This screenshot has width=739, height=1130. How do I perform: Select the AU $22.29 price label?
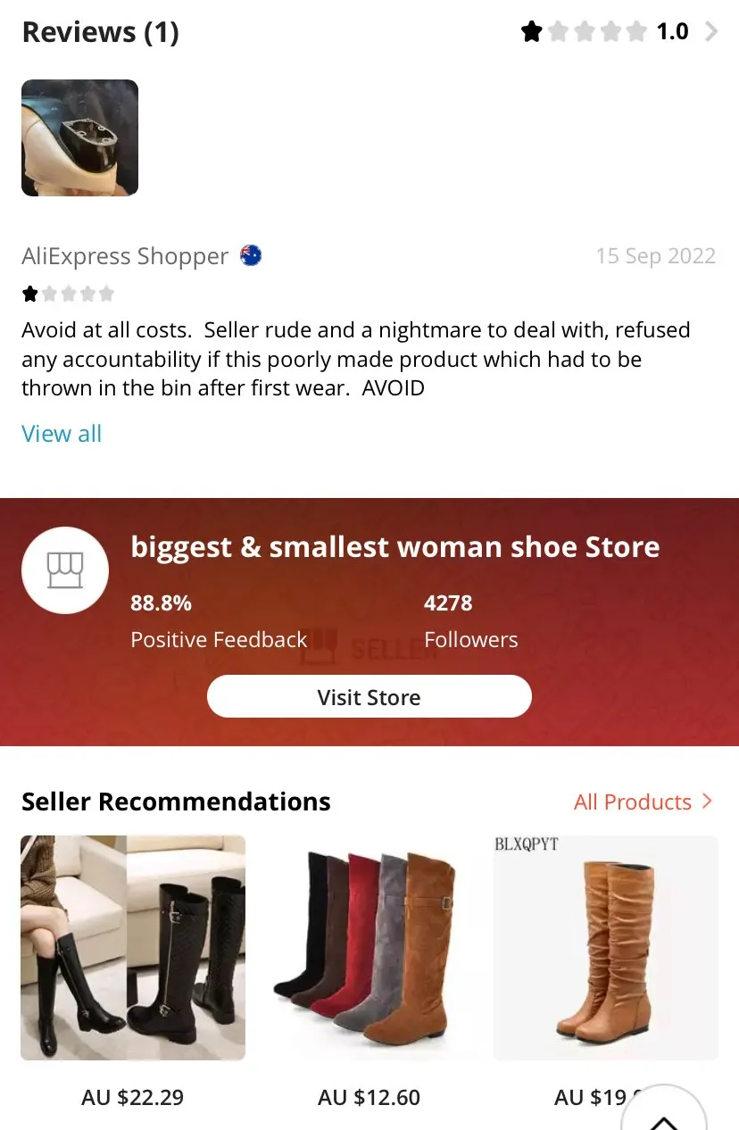click(x=133, y=1097)
